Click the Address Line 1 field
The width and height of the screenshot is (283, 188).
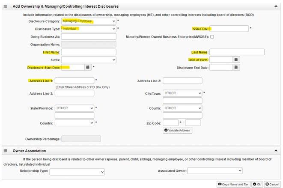74,81
